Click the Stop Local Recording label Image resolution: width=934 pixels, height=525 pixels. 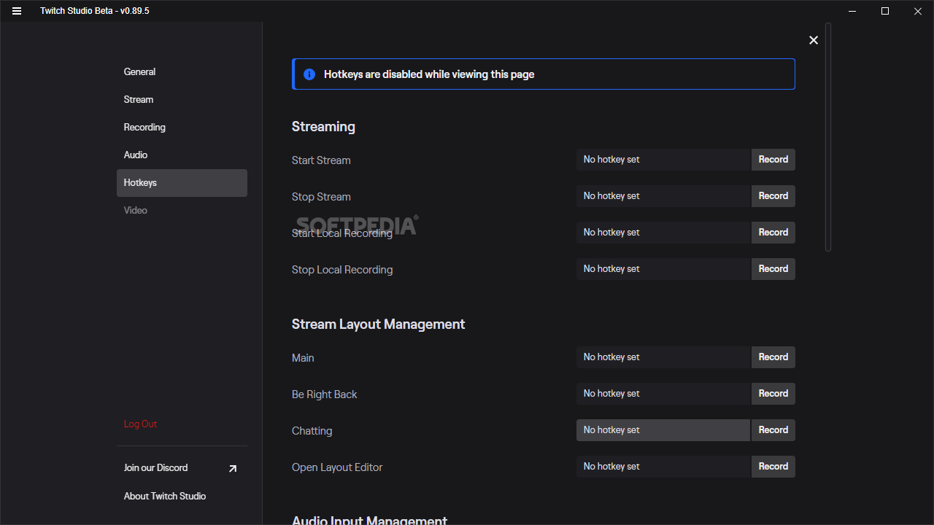point(342,270)
